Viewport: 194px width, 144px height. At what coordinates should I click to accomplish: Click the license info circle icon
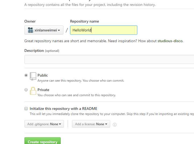[x=115, y=124]
